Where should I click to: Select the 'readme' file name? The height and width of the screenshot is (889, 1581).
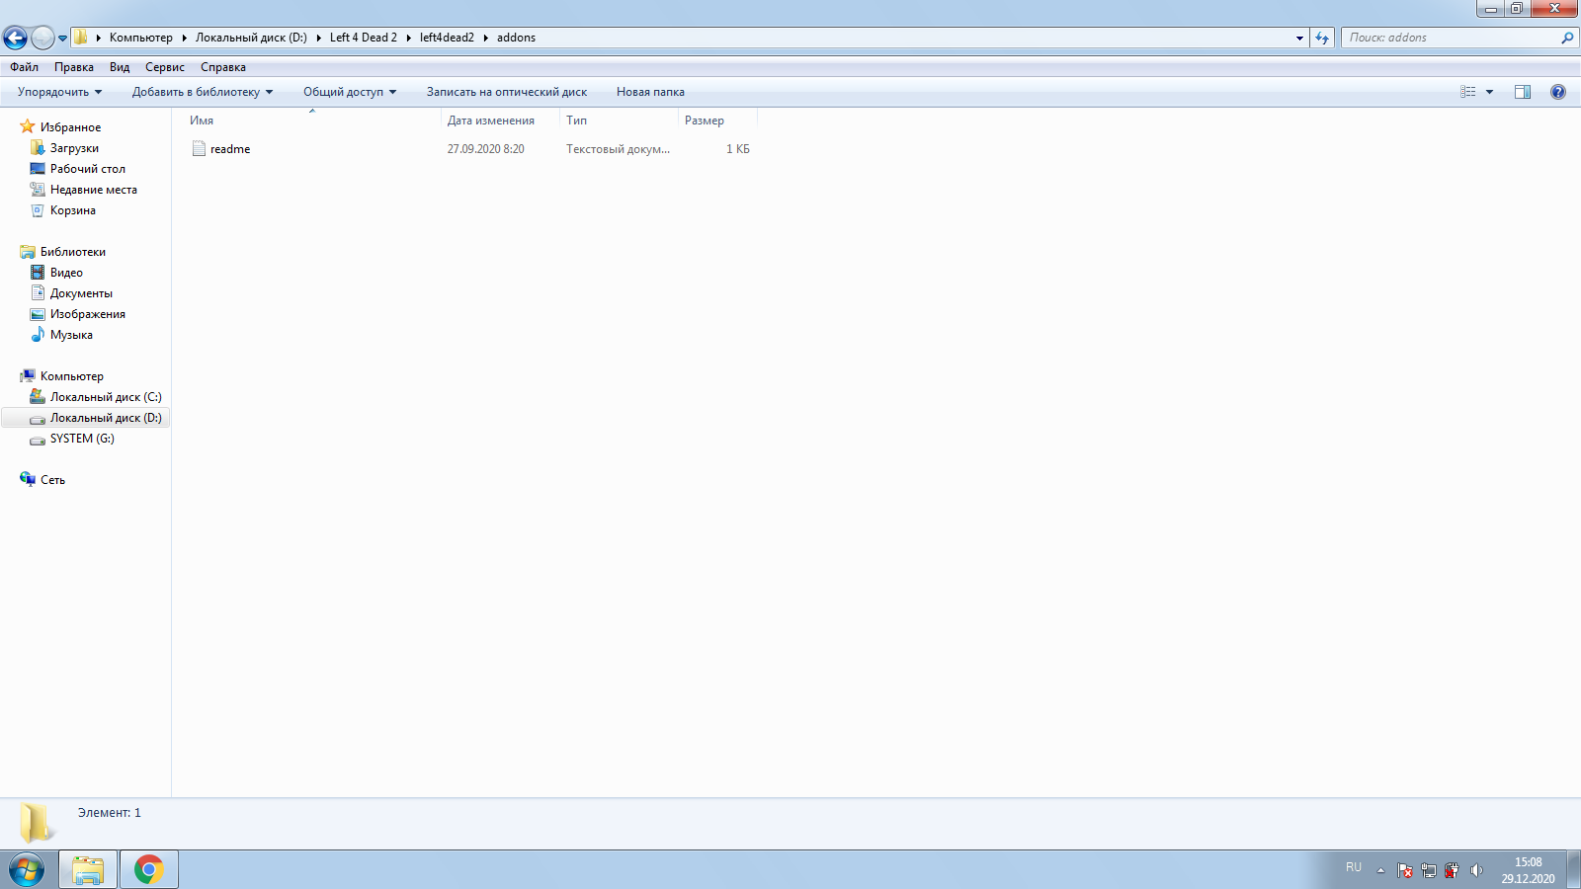coord(230,149)
